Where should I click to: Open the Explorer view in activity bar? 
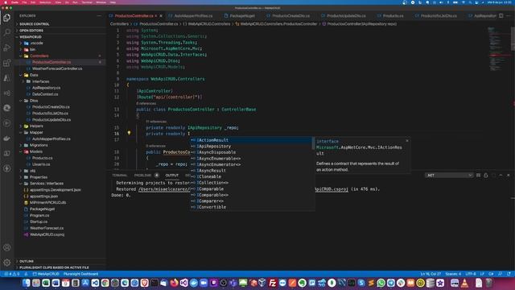(7, 18)
